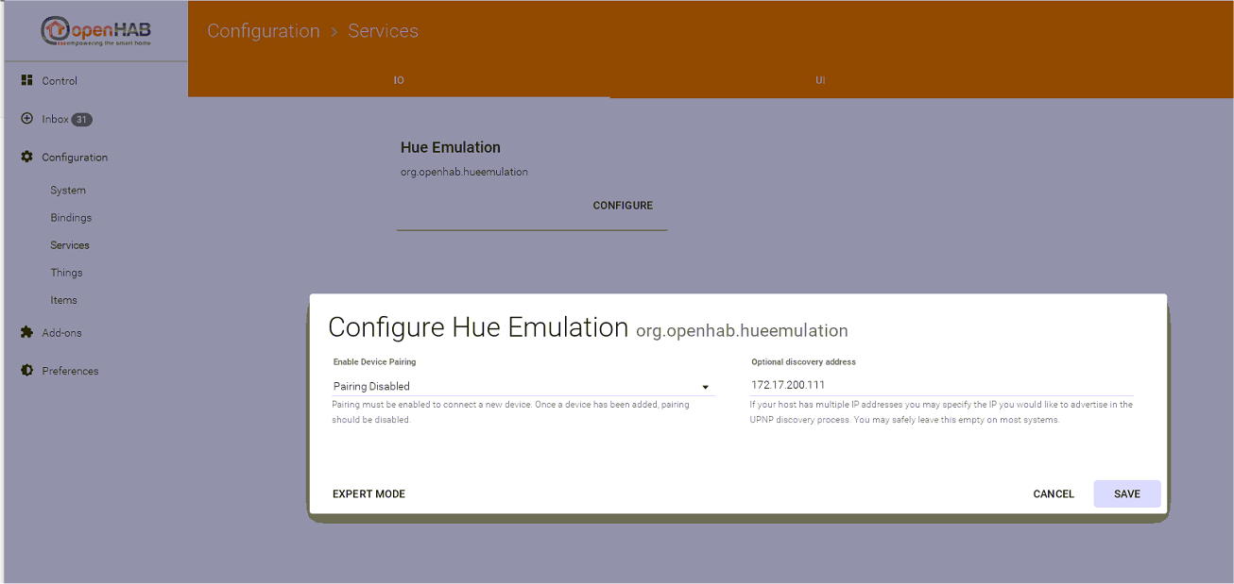The image size is (1234, 584).
Task: Switch to the IO tab
Action: coord(399,81)
